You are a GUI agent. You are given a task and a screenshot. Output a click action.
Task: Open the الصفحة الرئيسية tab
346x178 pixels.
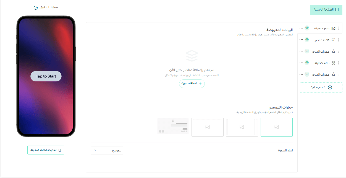point(326,10)
